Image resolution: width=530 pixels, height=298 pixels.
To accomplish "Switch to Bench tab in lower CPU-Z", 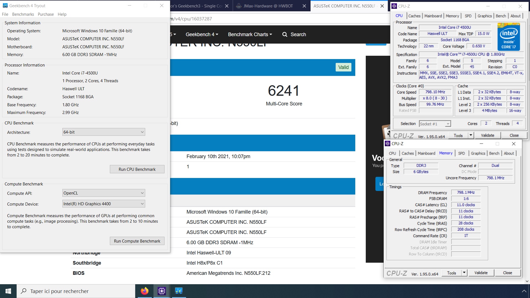I will (x=494, y=153).
